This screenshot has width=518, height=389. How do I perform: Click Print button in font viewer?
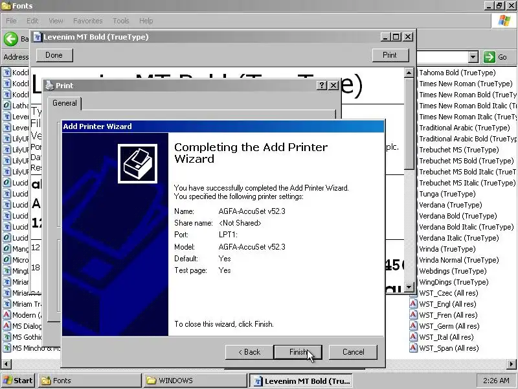(x=390, y=55)
